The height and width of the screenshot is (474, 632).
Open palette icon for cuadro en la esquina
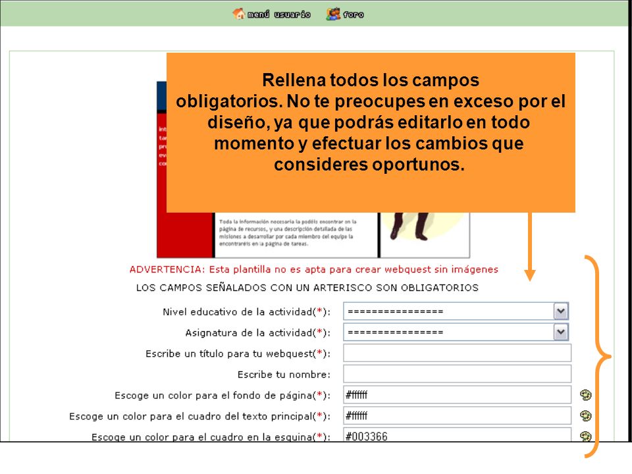(x=585, y=436)
